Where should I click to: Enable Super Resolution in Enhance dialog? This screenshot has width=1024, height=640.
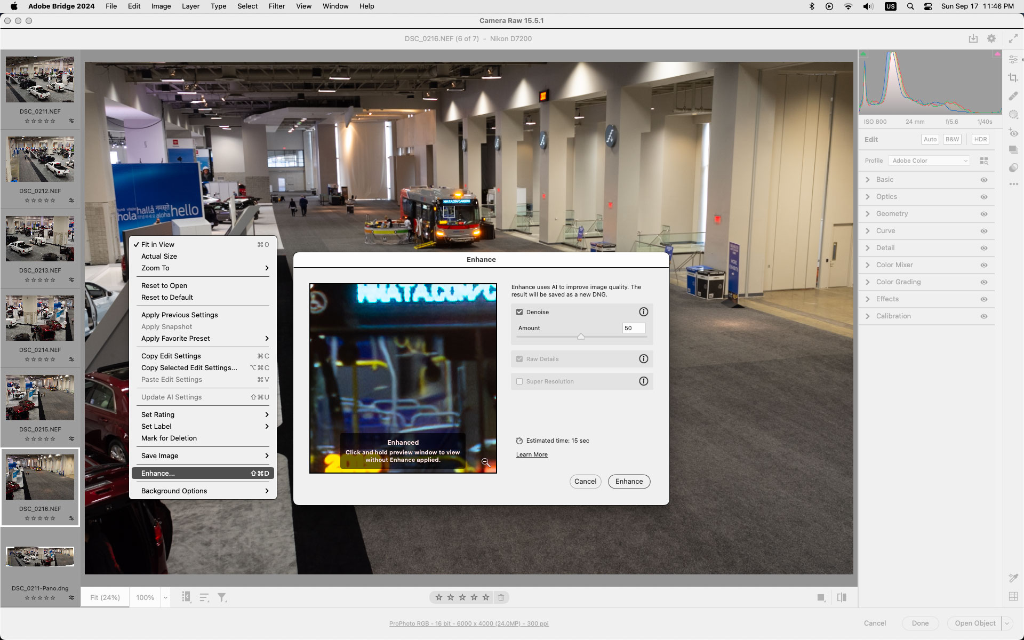(x=520, y=381)
